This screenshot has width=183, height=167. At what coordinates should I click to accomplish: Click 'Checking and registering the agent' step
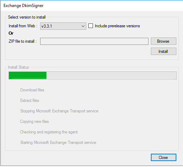[x=49, y=132]
